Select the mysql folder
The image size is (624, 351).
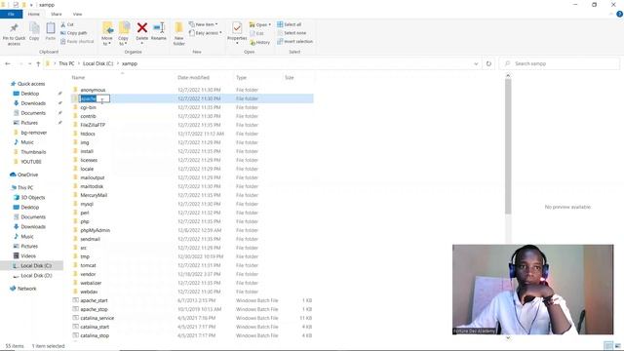point(87,204)
